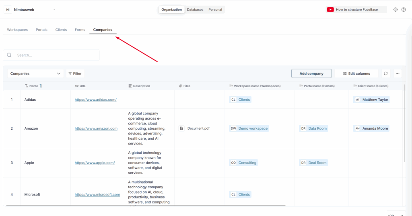Click the settings gear icon
The image size is (412, 216).
396,10
